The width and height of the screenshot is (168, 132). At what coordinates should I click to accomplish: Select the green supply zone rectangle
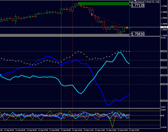point(104,4)
